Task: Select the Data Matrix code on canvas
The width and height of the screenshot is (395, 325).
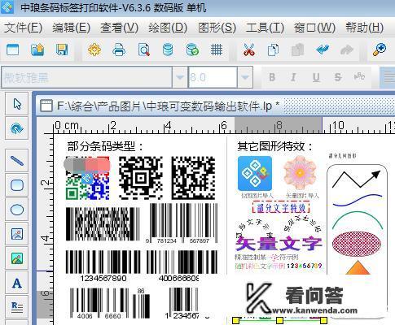Action: [x=193, y=178]
